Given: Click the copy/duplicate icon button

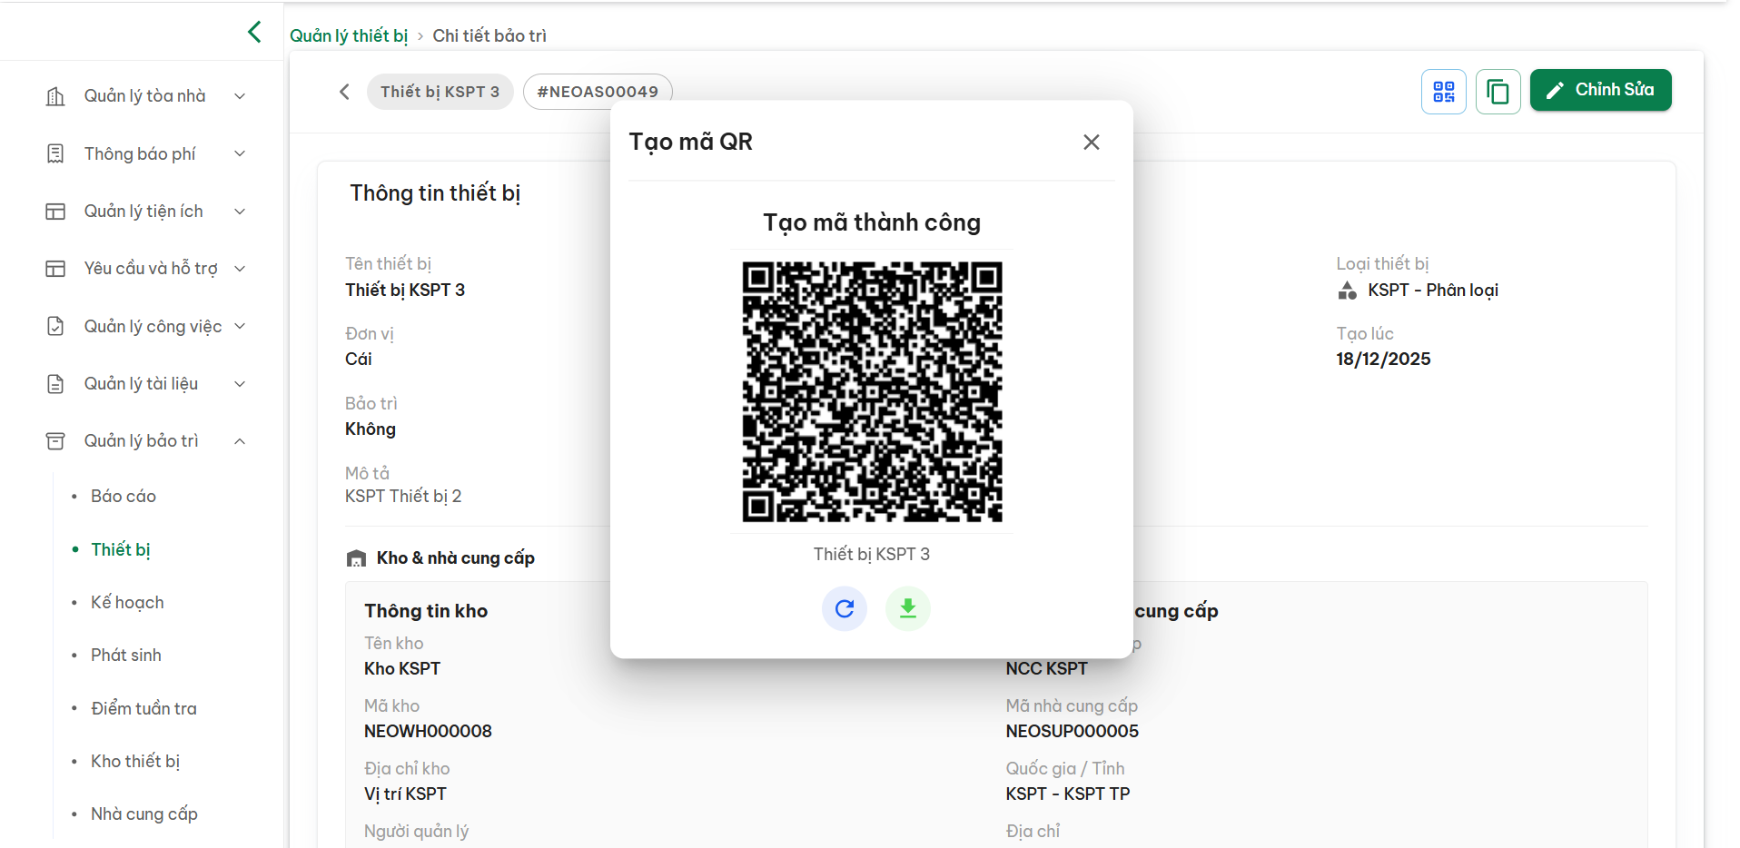Looking at the screenshot, I should tap(1498, 92).
